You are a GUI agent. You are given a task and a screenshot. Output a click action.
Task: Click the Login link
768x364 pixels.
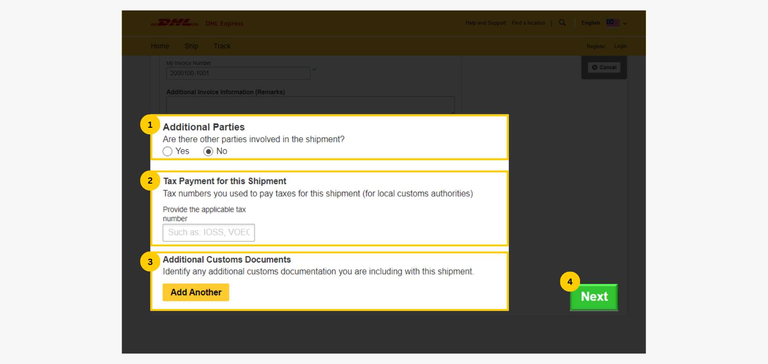pos(620,46)
